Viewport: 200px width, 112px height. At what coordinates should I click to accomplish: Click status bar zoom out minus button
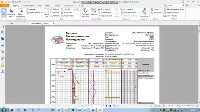(180, 106)
